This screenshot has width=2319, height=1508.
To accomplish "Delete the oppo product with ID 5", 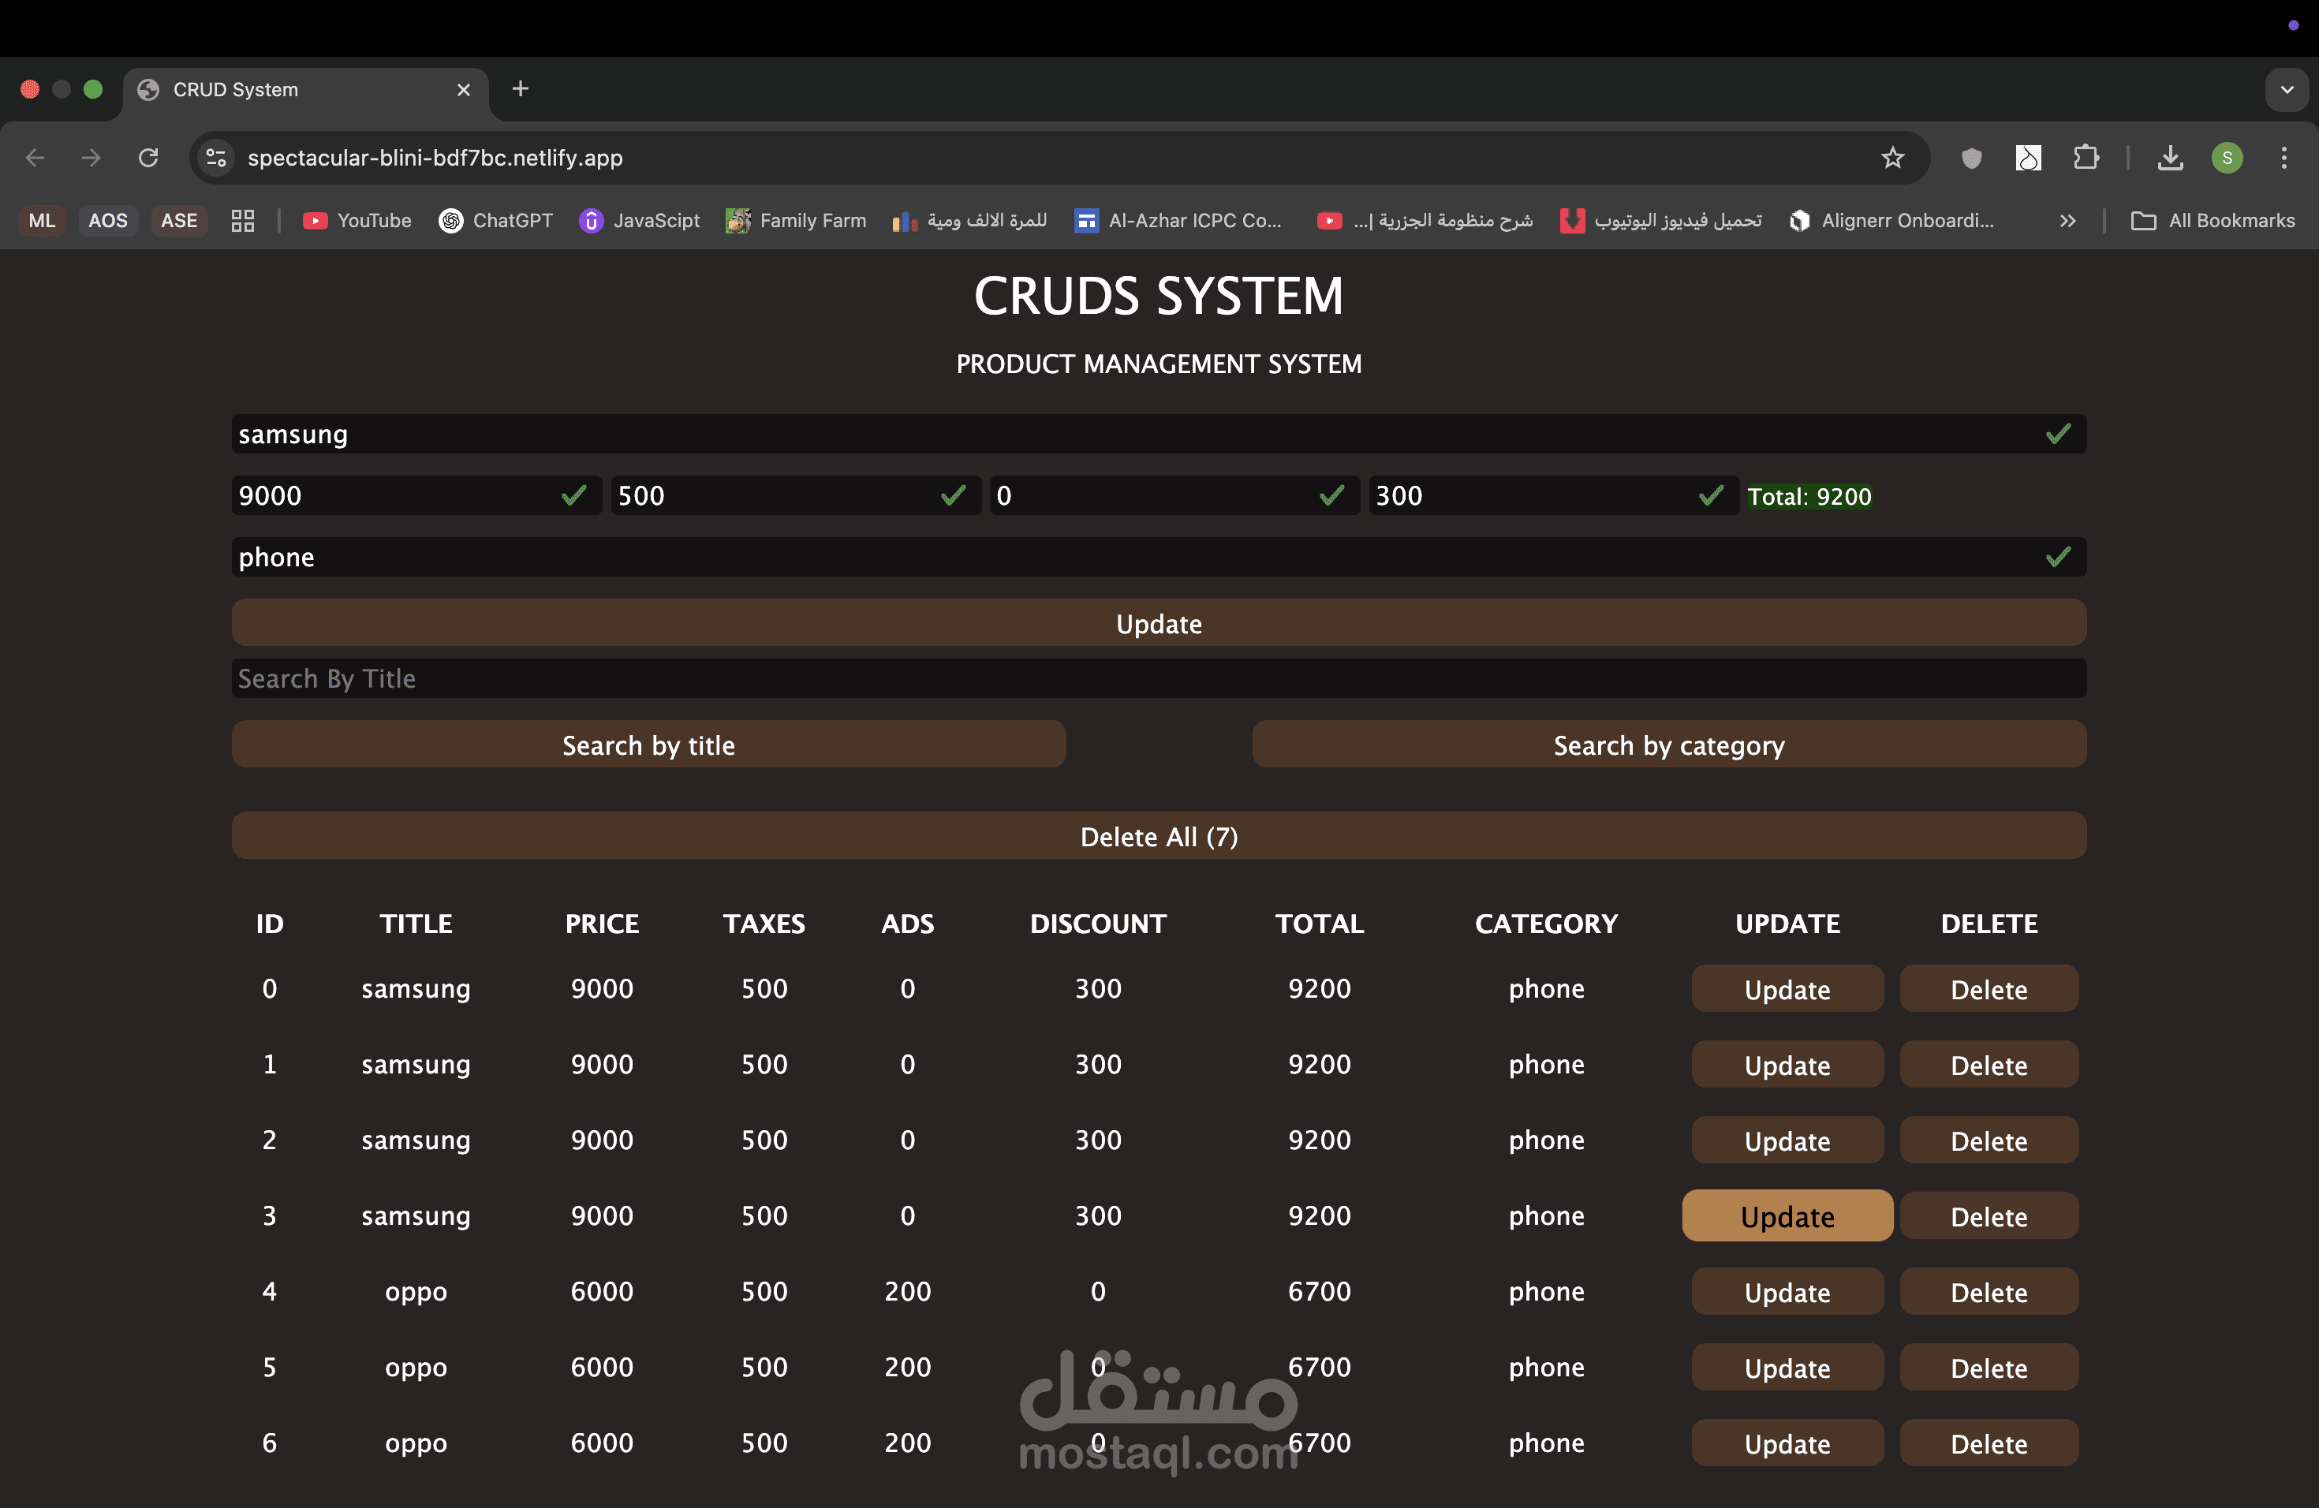I will [1989, 1368].
